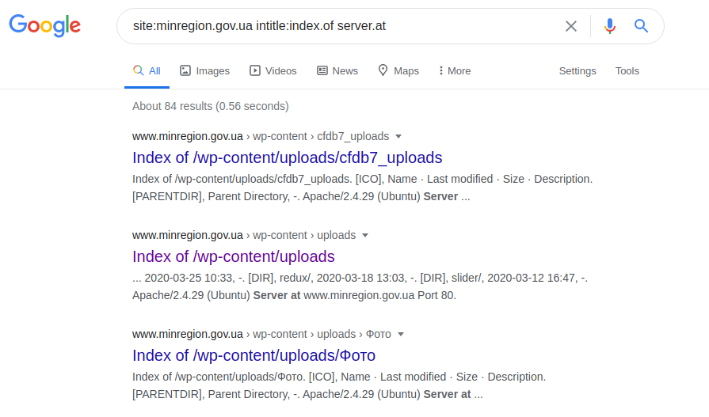Clear the search query with the X icon
This screenshot has width=709, height=417.
click(x=571, y=26)
